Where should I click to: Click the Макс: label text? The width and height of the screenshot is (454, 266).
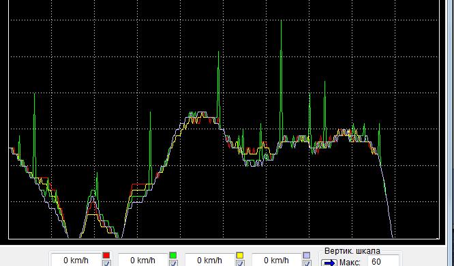click(x=350, y=262)
